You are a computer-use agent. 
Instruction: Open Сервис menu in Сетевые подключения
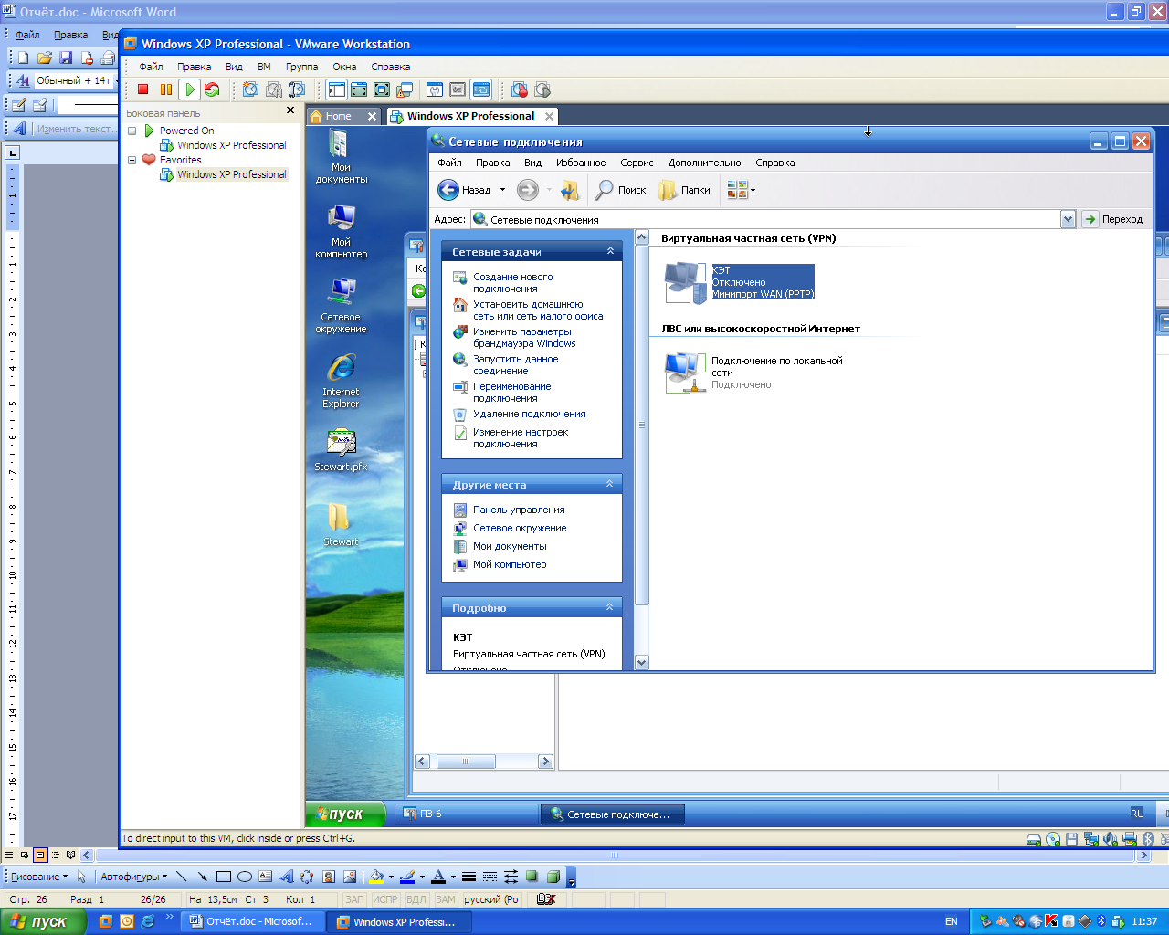637,163
